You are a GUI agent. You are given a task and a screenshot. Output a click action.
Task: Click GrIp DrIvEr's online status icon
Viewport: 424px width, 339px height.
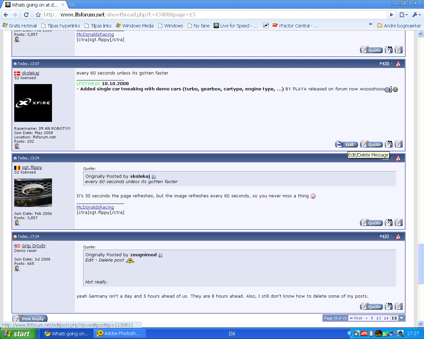pos(17,268)
